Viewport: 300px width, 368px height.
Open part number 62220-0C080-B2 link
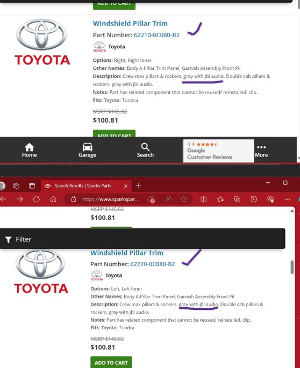click(x=153, y=264)
